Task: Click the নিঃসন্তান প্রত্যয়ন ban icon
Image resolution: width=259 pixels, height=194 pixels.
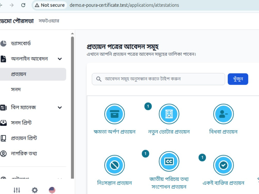Action: coord(114,165)
